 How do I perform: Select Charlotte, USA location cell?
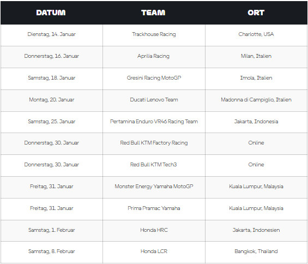(x=256, y=34)
